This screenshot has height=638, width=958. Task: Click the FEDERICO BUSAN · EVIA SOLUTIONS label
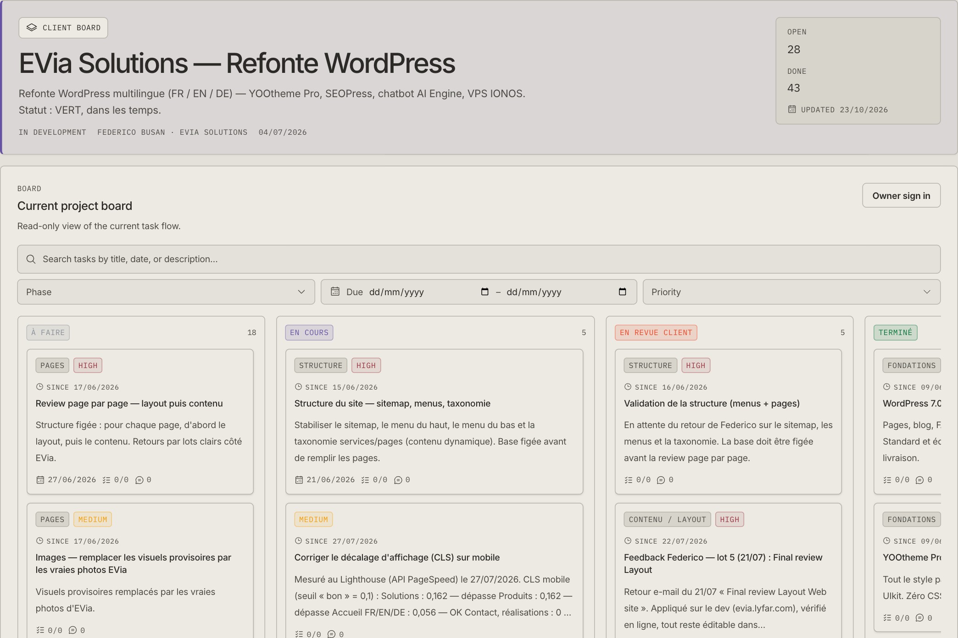point(172,132)
